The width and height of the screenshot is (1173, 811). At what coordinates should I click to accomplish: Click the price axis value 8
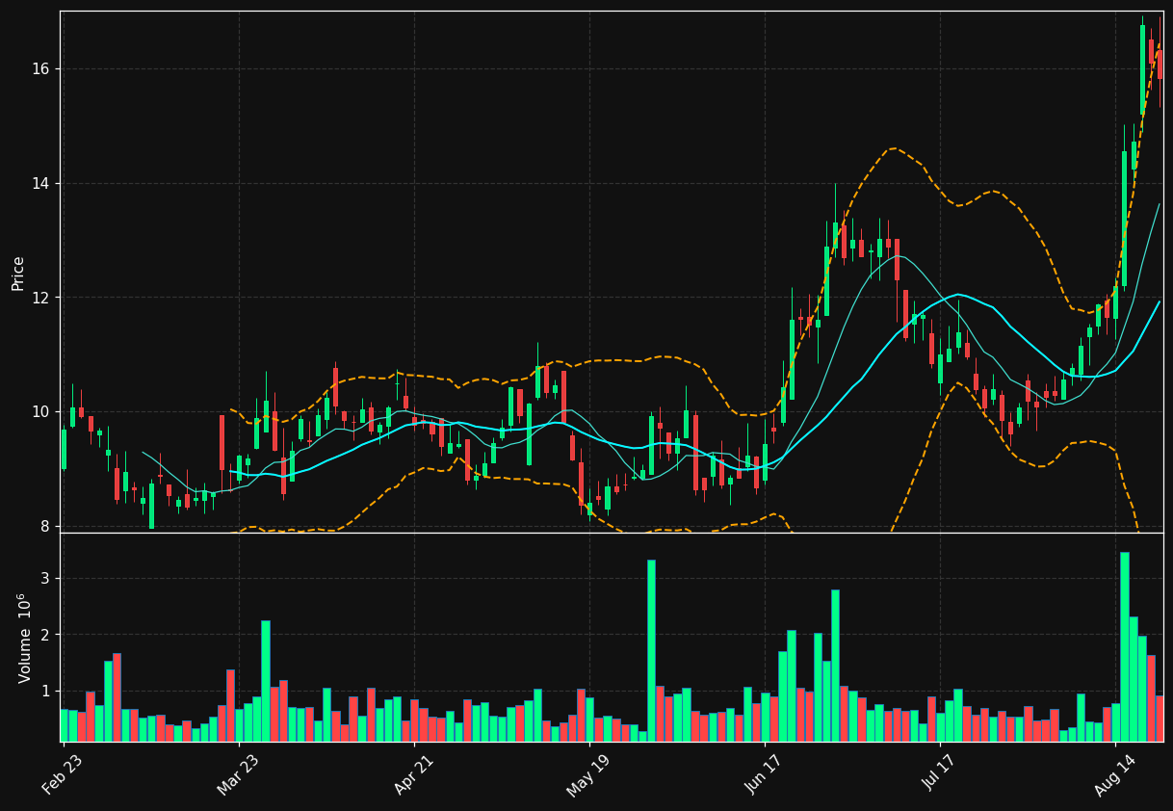click(x=45, y=527)
